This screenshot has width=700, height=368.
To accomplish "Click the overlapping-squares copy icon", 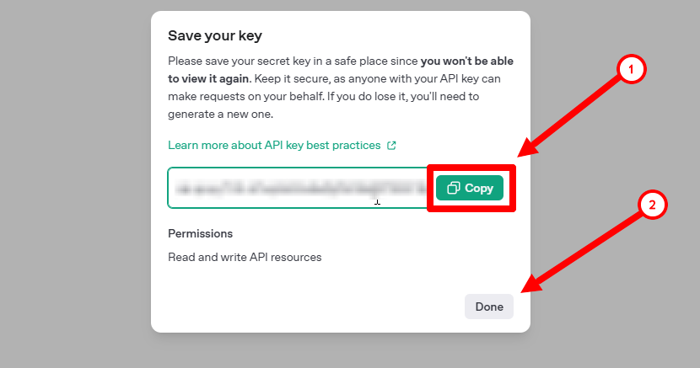I will [453, 188].
